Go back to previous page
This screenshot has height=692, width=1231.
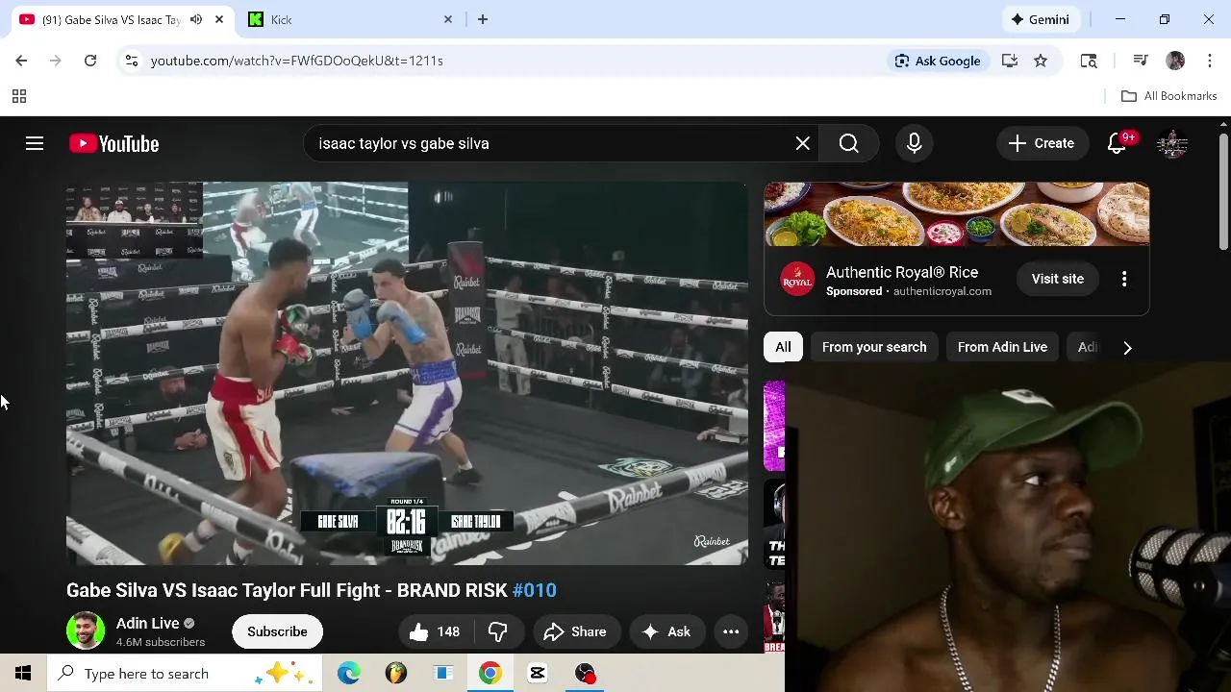21,61
